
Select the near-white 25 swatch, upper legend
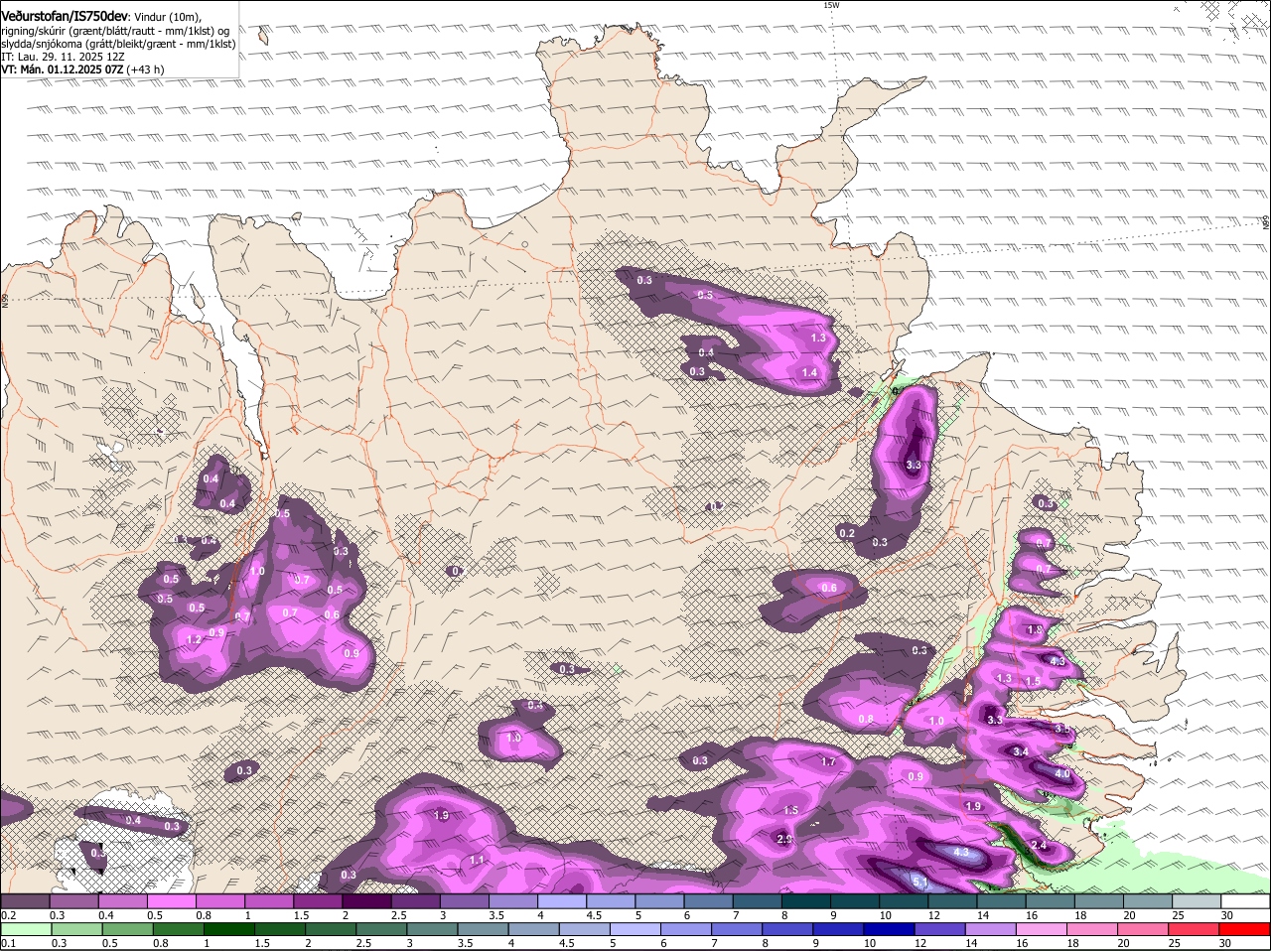tap(1197, 899)
